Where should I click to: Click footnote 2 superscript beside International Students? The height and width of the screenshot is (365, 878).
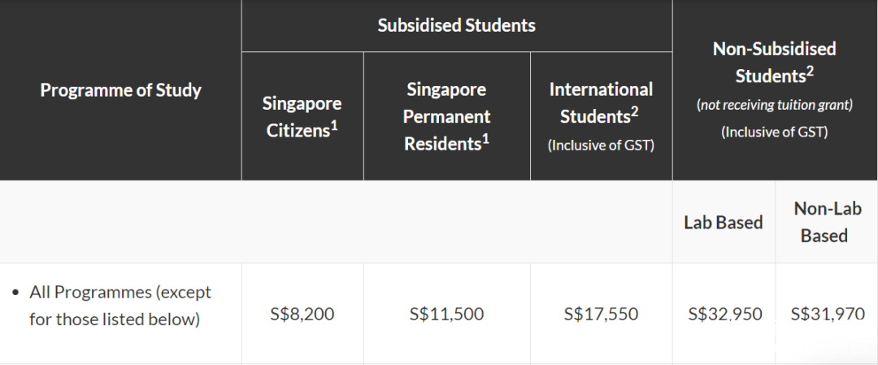tap(636, 111)
